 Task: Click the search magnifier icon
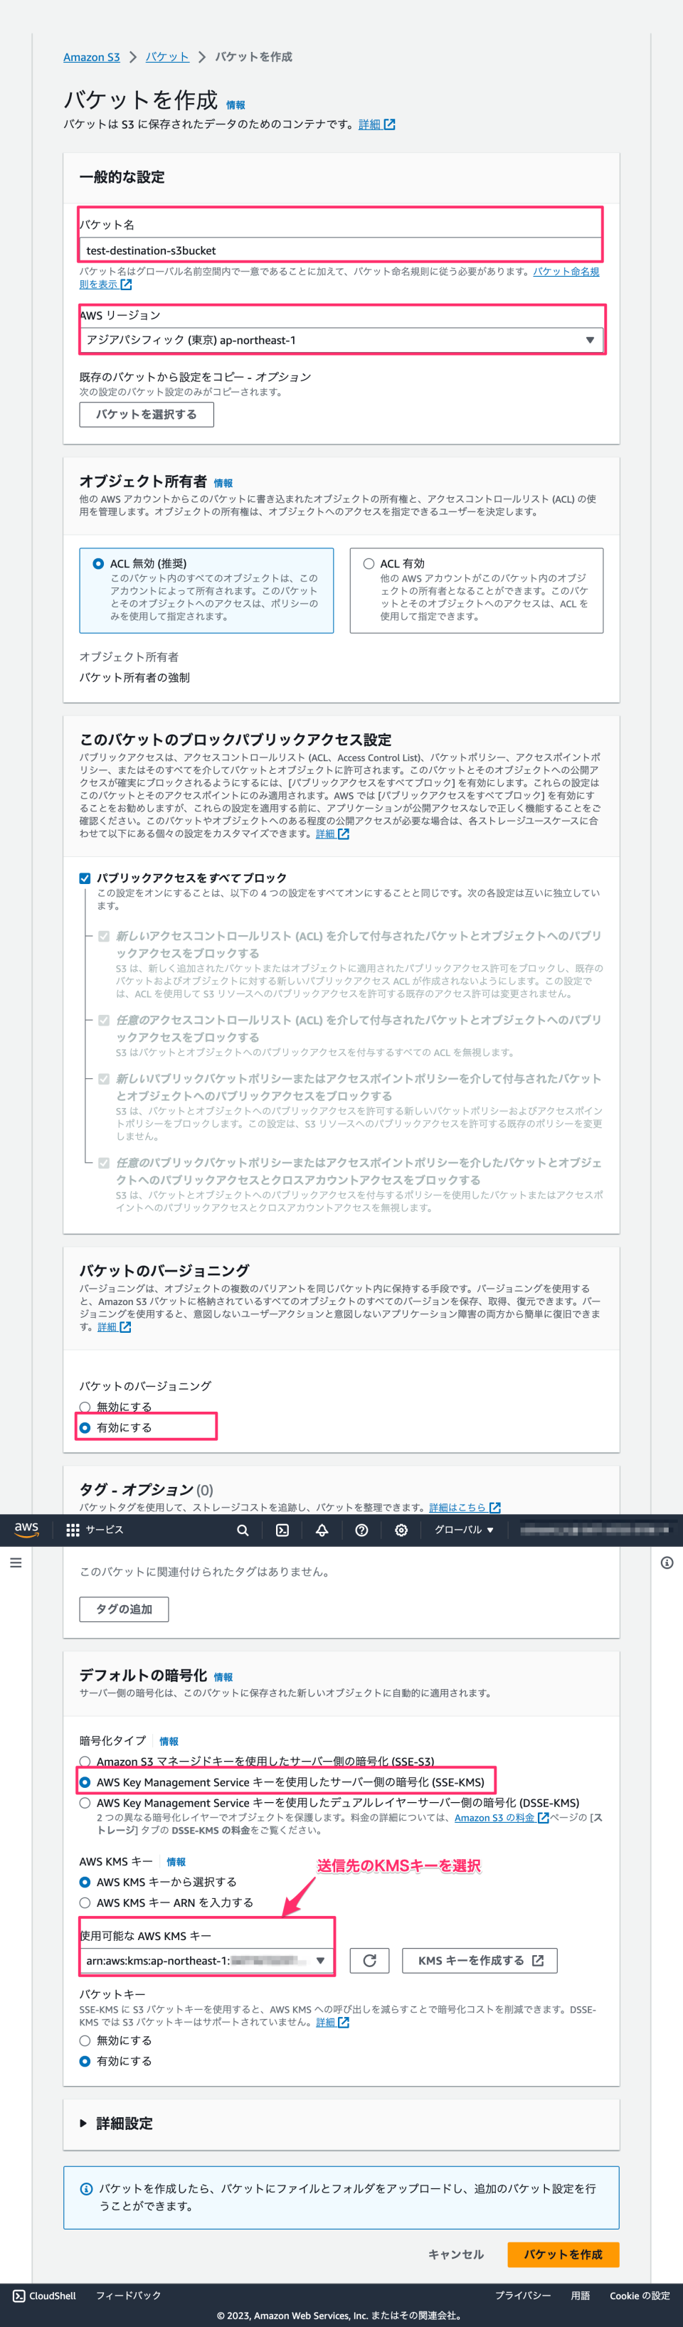242,1530
